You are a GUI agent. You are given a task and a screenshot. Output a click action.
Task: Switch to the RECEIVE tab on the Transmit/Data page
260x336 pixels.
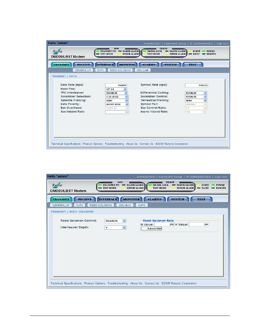[x=83, y=65]
